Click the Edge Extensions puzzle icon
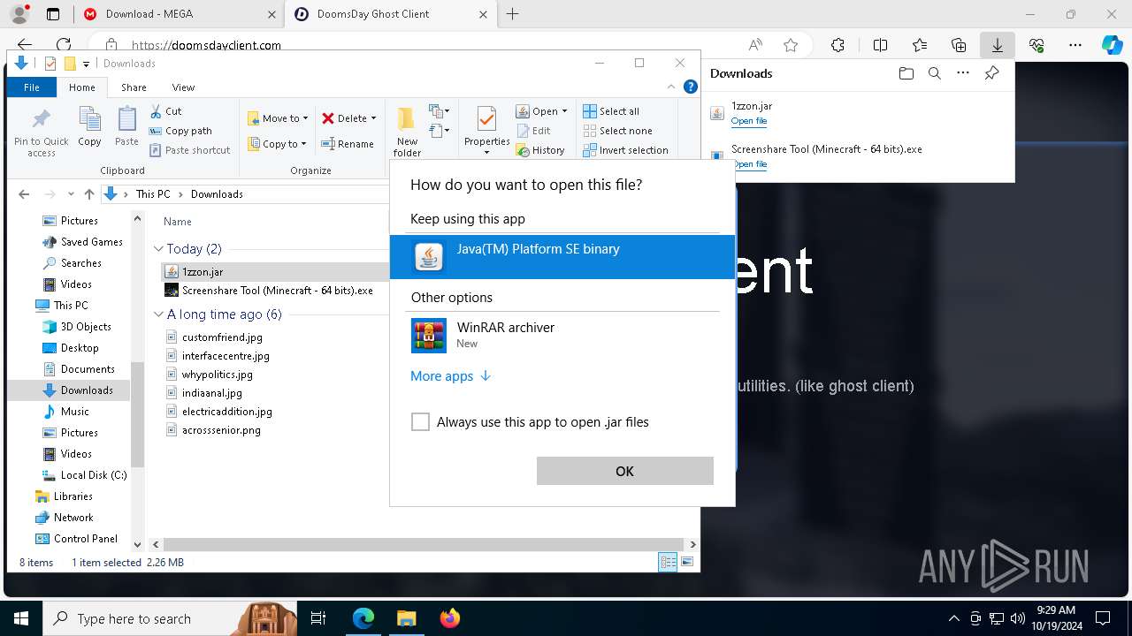The width and height of the screenshot is (1132, 636). point(838,45)
